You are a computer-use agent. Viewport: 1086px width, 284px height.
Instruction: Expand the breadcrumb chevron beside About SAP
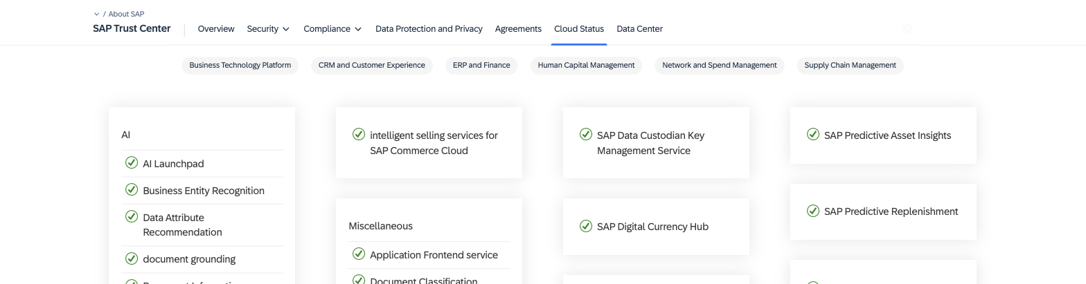[96, 14]
